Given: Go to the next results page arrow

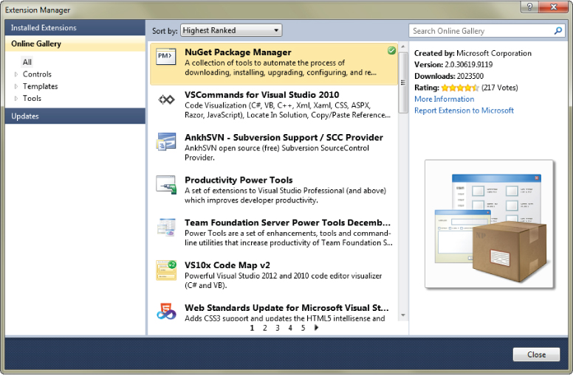Looking at the screenshot, I should (317, 328).
